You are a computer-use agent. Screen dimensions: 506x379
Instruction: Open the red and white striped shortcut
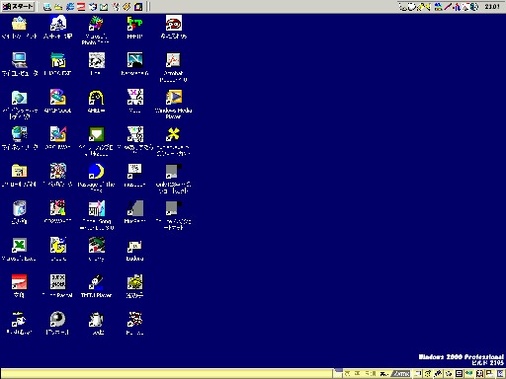pyautogui.click(x=19, y=282)
